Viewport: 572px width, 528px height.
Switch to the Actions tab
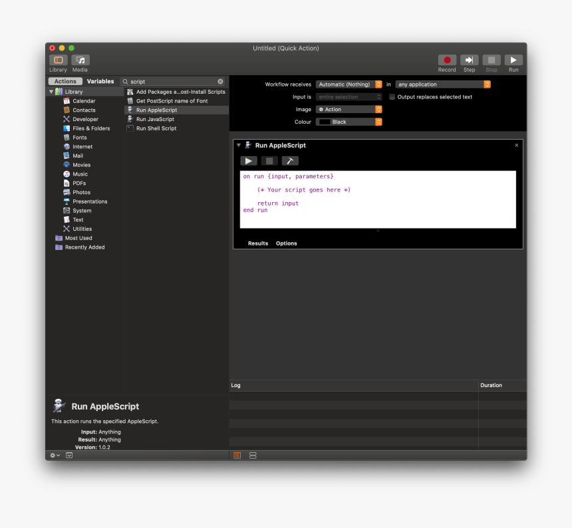click(65, 81)
